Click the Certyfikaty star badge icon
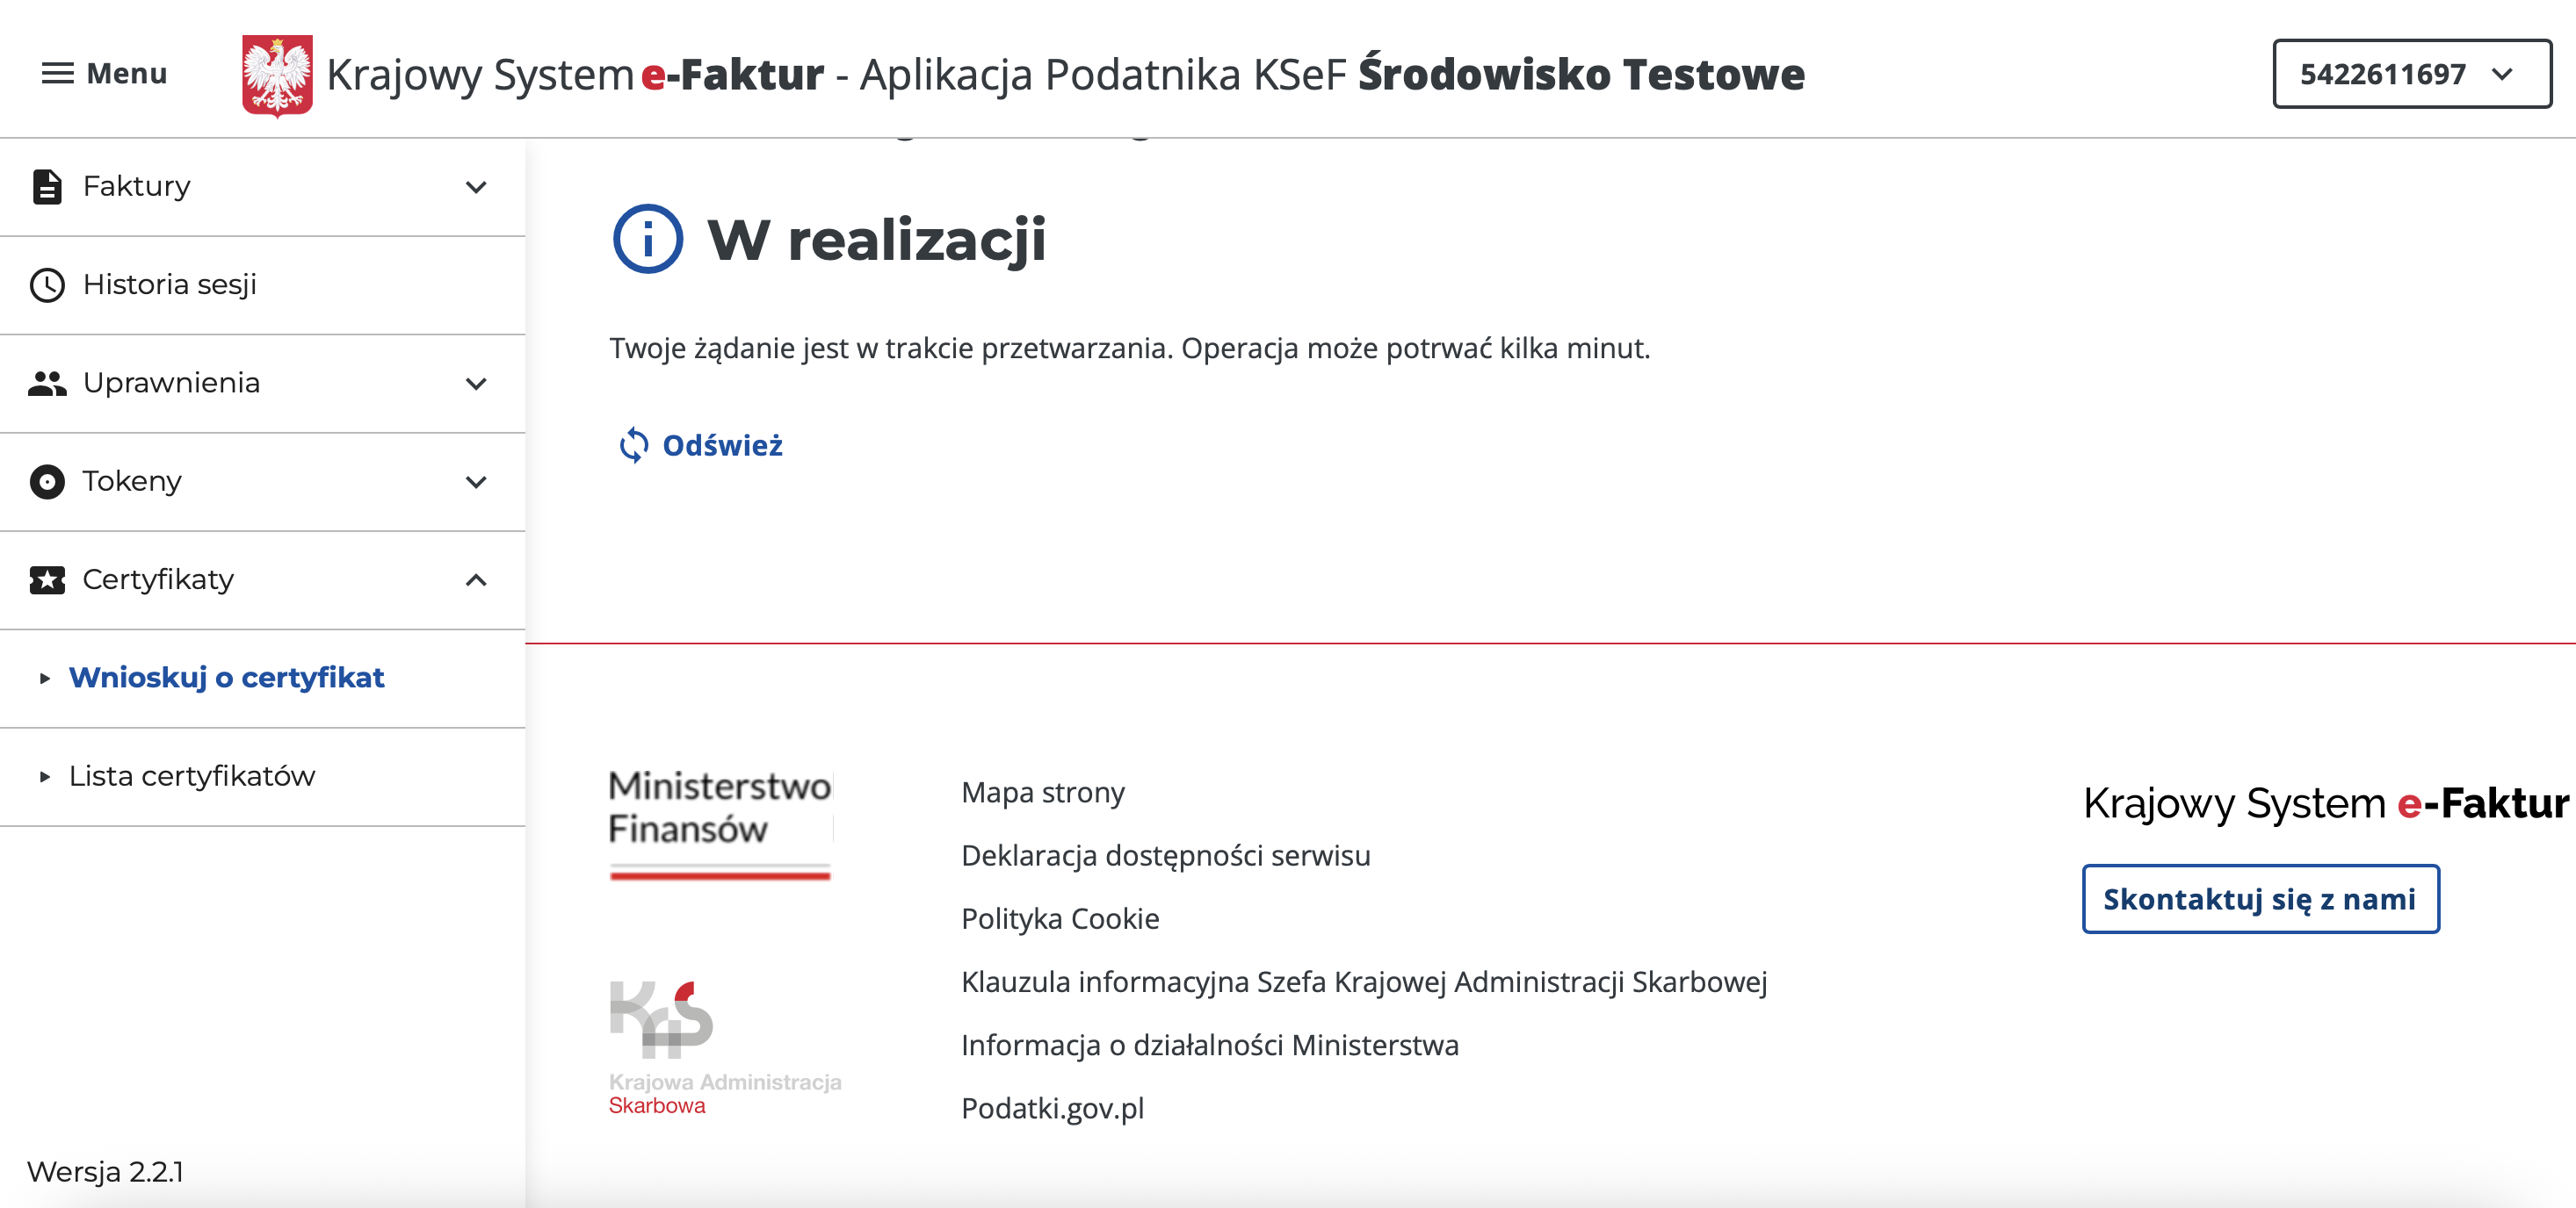 pyautogui.click(x=47, y=579)
